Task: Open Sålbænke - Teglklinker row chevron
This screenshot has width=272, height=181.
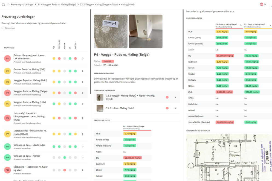Action: coord(83,170)
